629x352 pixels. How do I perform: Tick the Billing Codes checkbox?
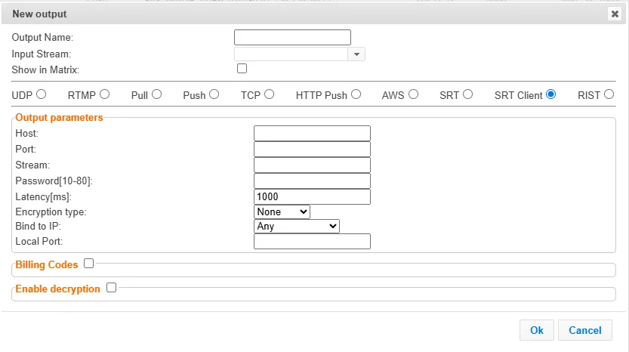click(89, 264)
